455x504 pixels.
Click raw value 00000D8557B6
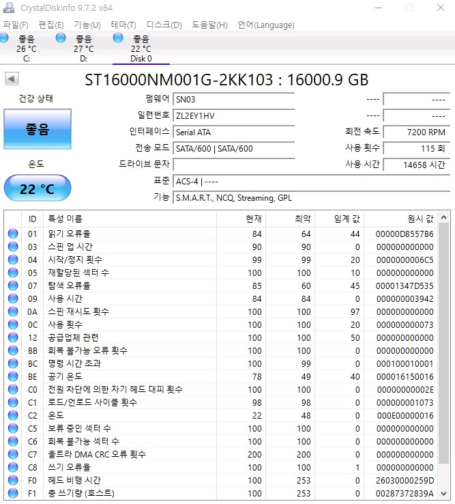click(x=405, y=234)
